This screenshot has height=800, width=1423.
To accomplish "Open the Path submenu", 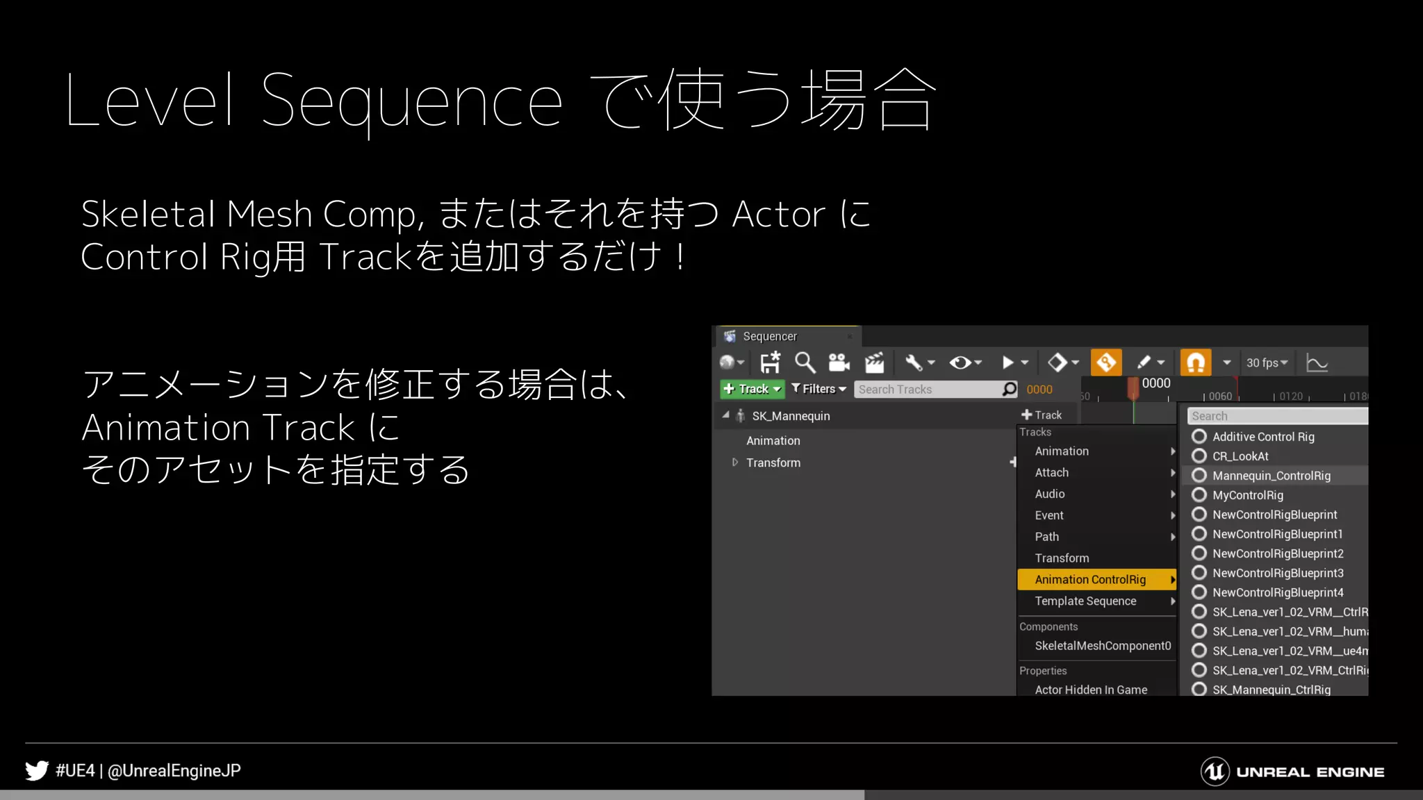I will pyautogui.click(x=1096, y=537).
